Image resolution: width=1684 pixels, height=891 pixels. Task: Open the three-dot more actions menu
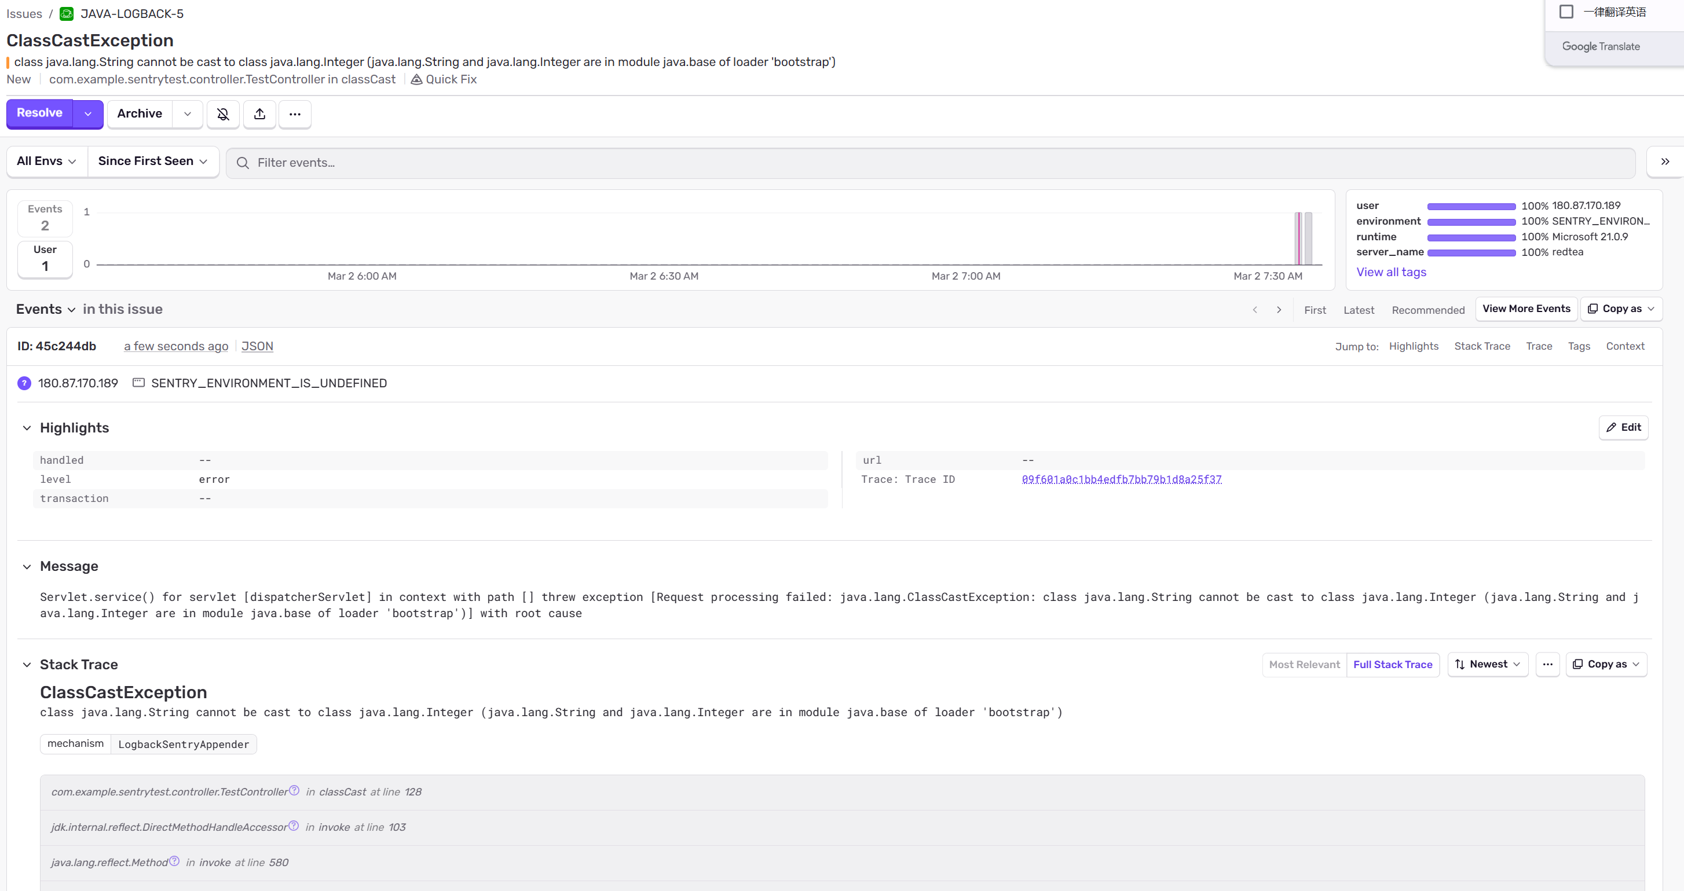pos(295,115)
